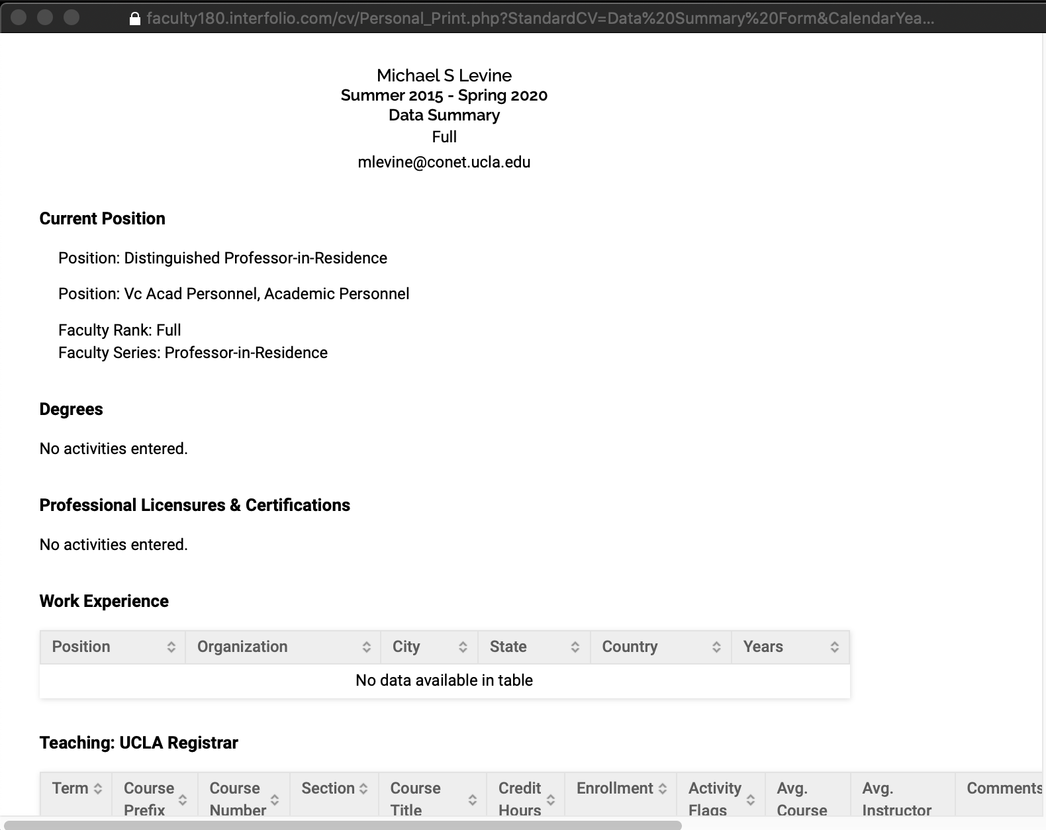Sort Work Experience by State column

click(x=534, y=647)
